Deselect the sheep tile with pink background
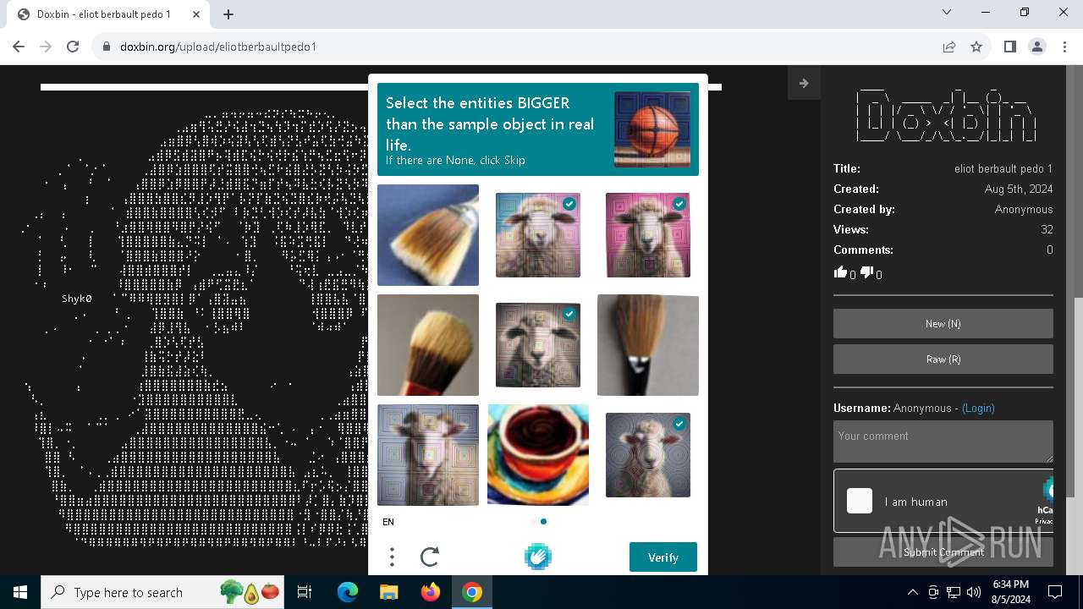This screenshot has width=1083, height=609. (648, 235)
